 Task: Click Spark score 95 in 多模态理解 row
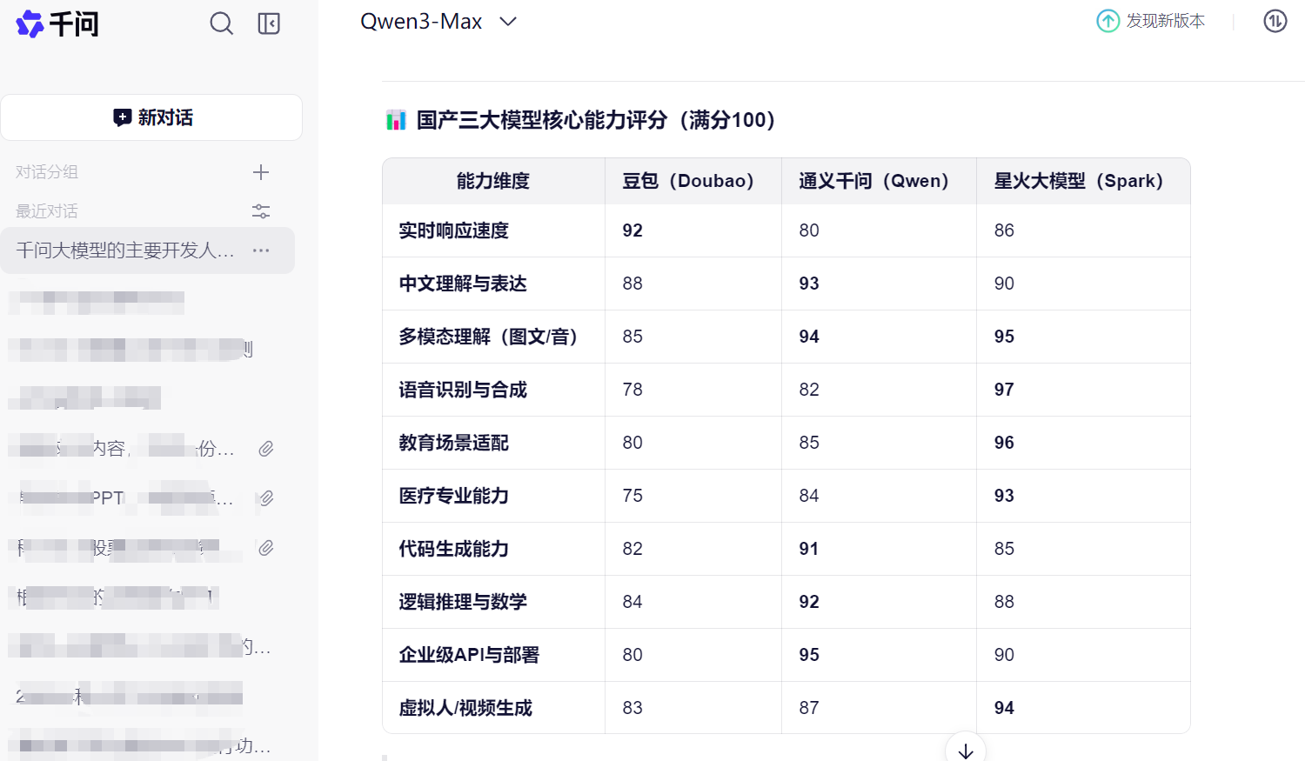click(1004, 337)
